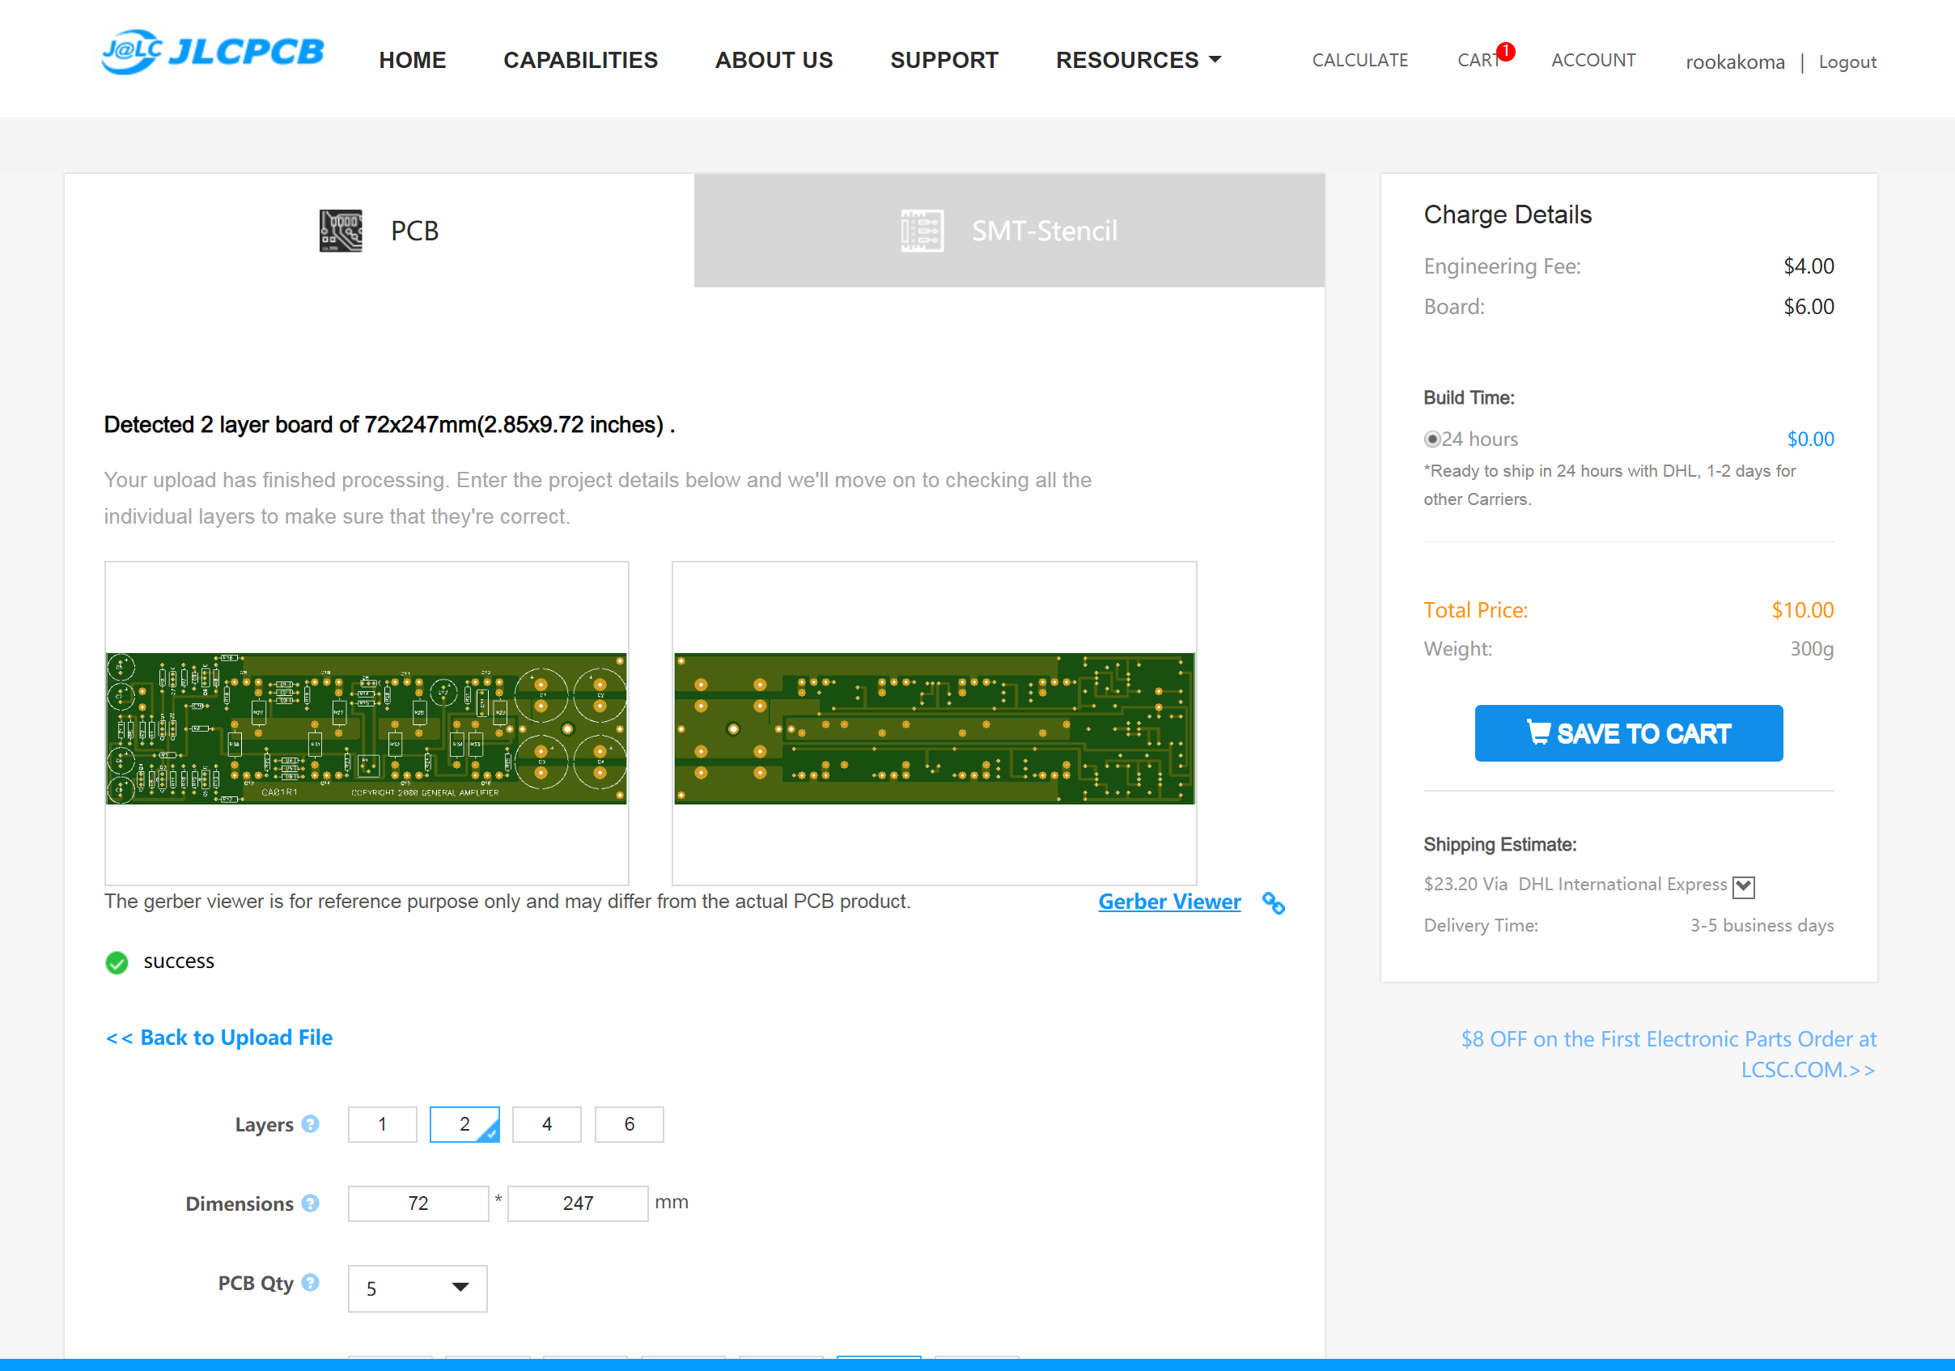Screen dimensions: 1955x1371
Task: Open the Account link
Action: [1593, 61]
